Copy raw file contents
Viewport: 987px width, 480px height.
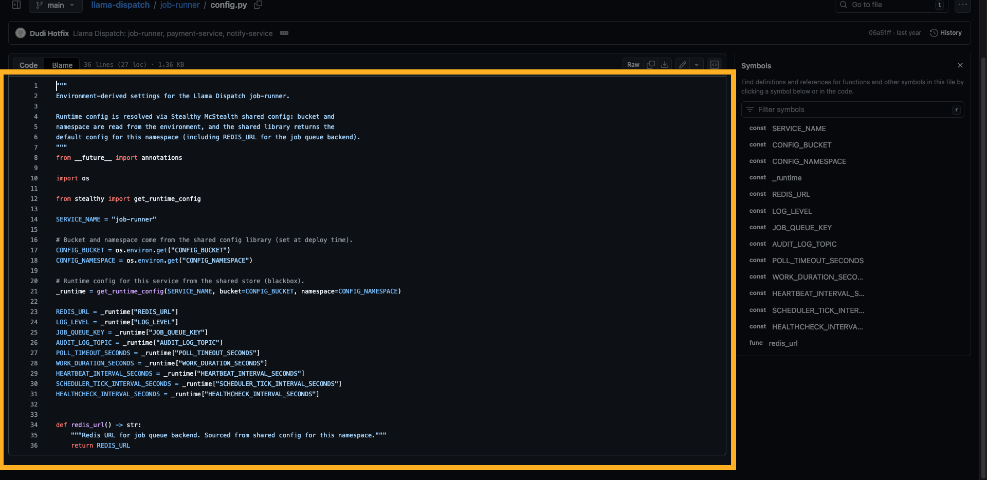651,65
